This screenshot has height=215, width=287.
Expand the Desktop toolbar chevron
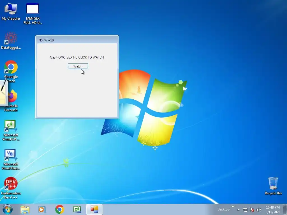233,207
